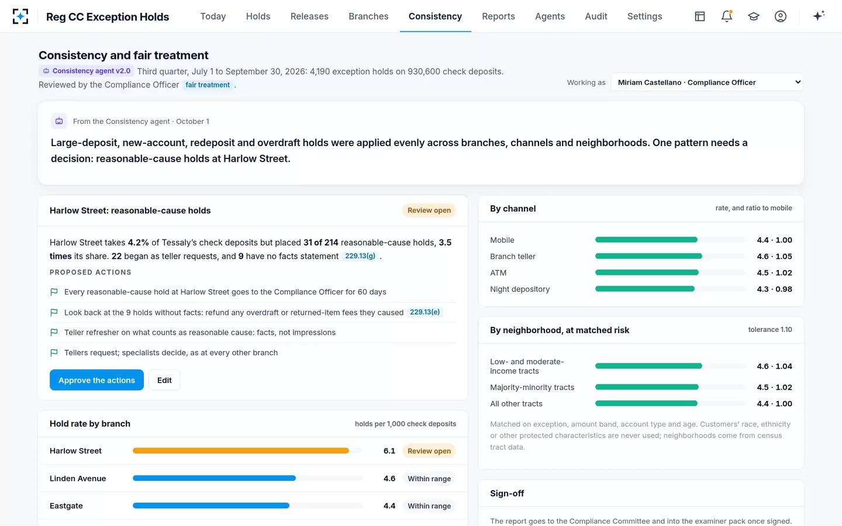The width and height of the screenshot is (842, 526).
Task: Click the Reg CC Exception Holds logo icon
Action: click(x=20, y=16)
